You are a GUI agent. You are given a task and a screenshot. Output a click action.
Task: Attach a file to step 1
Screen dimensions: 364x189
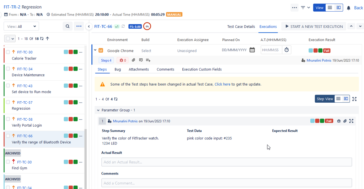(x=345, y=121)
